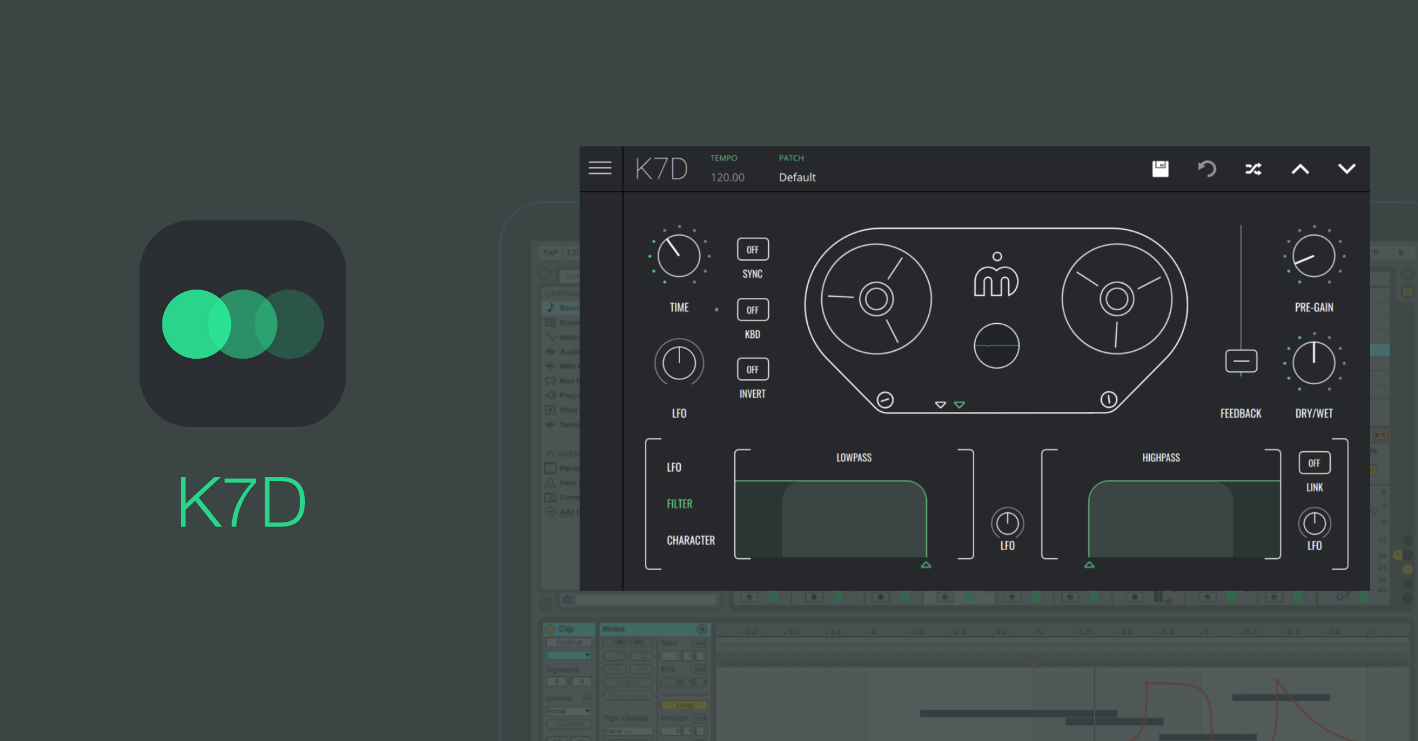Save the patch with the floppy disk icon
Viewport: 1418px width, 741px height.
(x=1160, y=169)
